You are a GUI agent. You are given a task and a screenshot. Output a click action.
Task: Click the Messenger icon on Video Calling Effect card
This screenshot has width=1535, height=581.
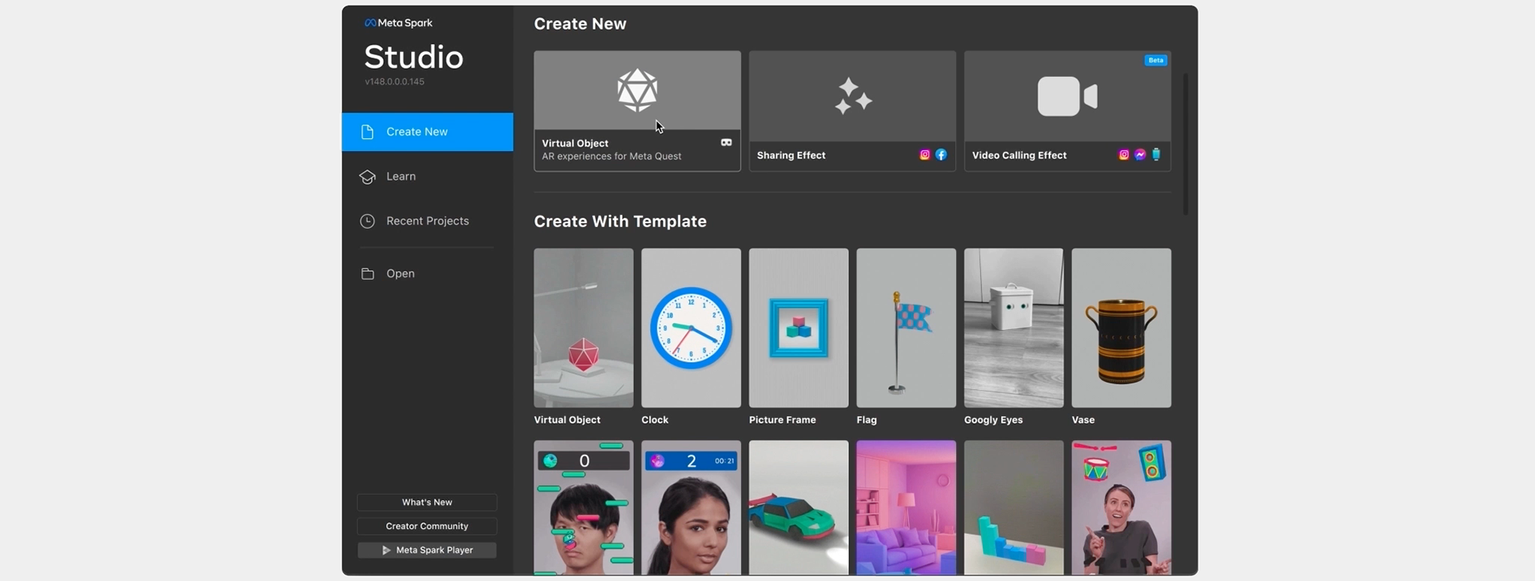pos(1140,155)
